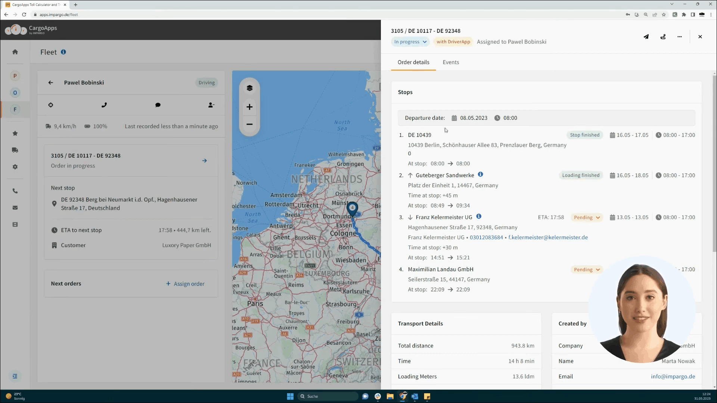Open more options ellipsis menu
This screenshot has height=403, width=717.
click(679, 37)
